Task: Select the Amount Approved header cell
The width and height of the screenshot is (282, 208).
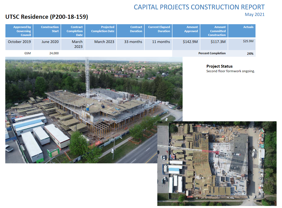Action: 186,31
